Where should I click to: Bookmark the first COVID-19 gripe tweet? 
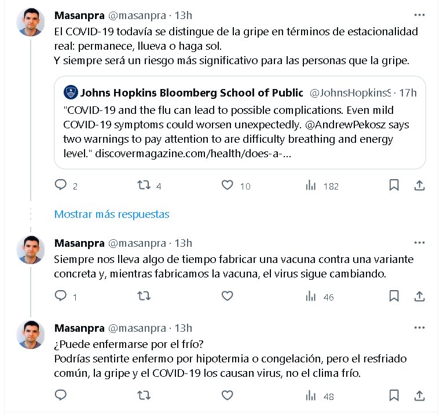click(394, 186)
